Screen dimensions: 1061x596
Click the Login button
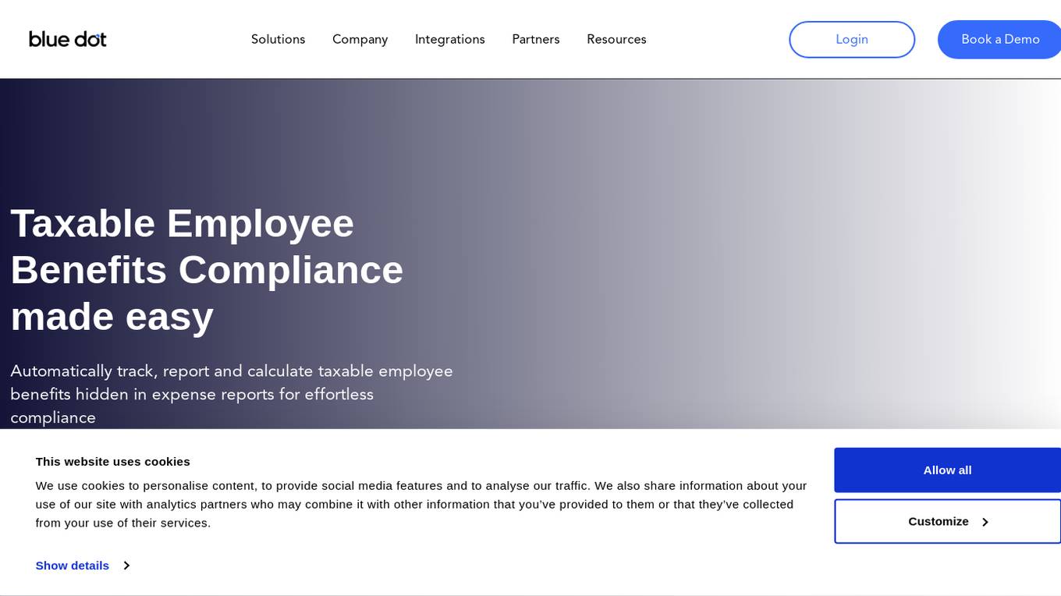coord(852,39)
